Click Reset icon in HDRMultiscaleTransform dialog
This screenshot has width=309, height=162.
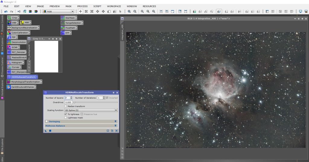[x=116, y=131]
